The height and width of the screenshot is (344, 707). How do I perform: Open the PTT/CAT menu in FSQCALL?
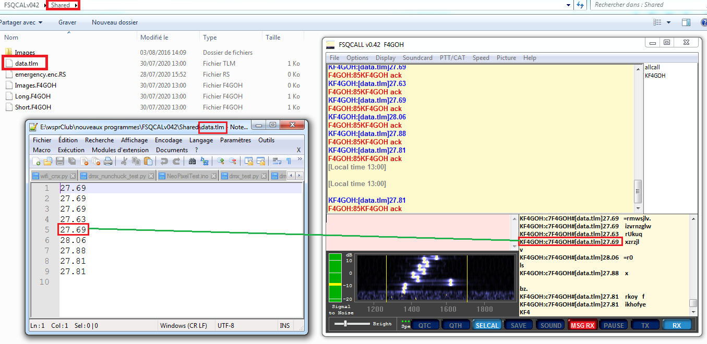(452, 58)
